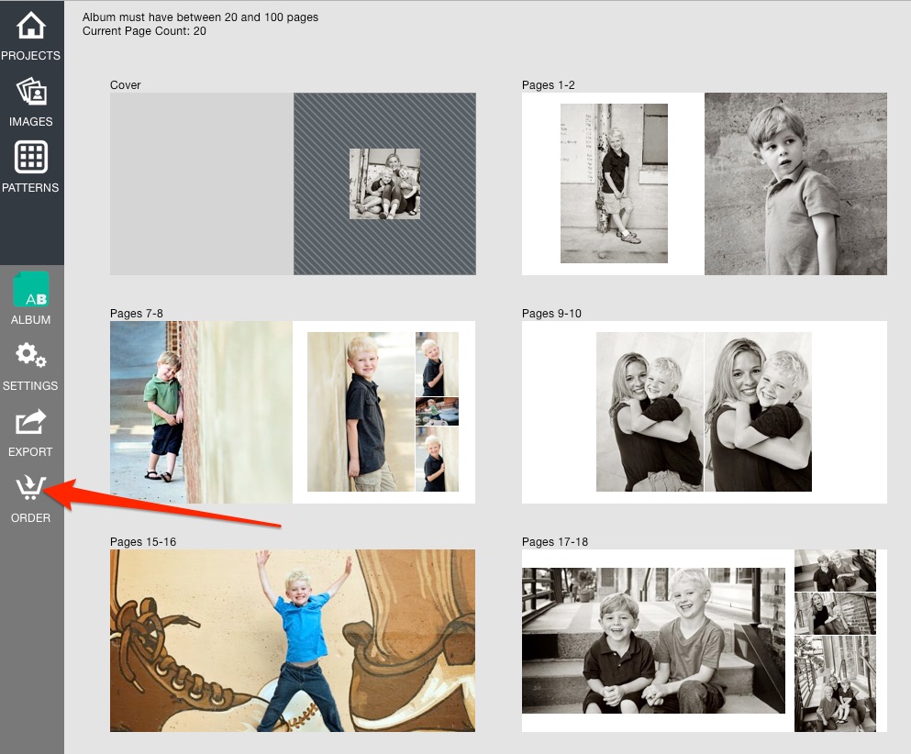911x754 pixels.
Task: Click the PROJECTS label in sidebar
Action: (31, 56)
